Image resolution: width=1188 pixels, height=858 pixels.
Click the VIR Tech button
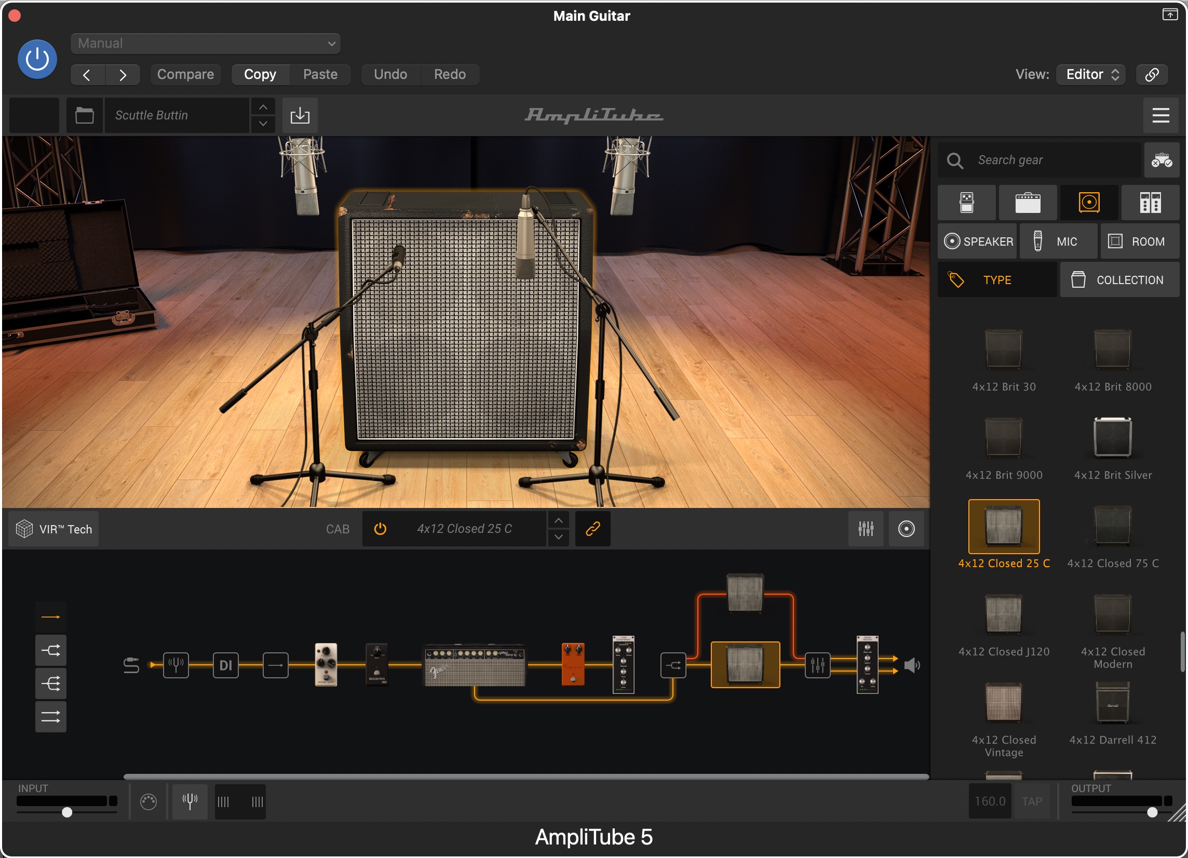[x=53, y=529]
